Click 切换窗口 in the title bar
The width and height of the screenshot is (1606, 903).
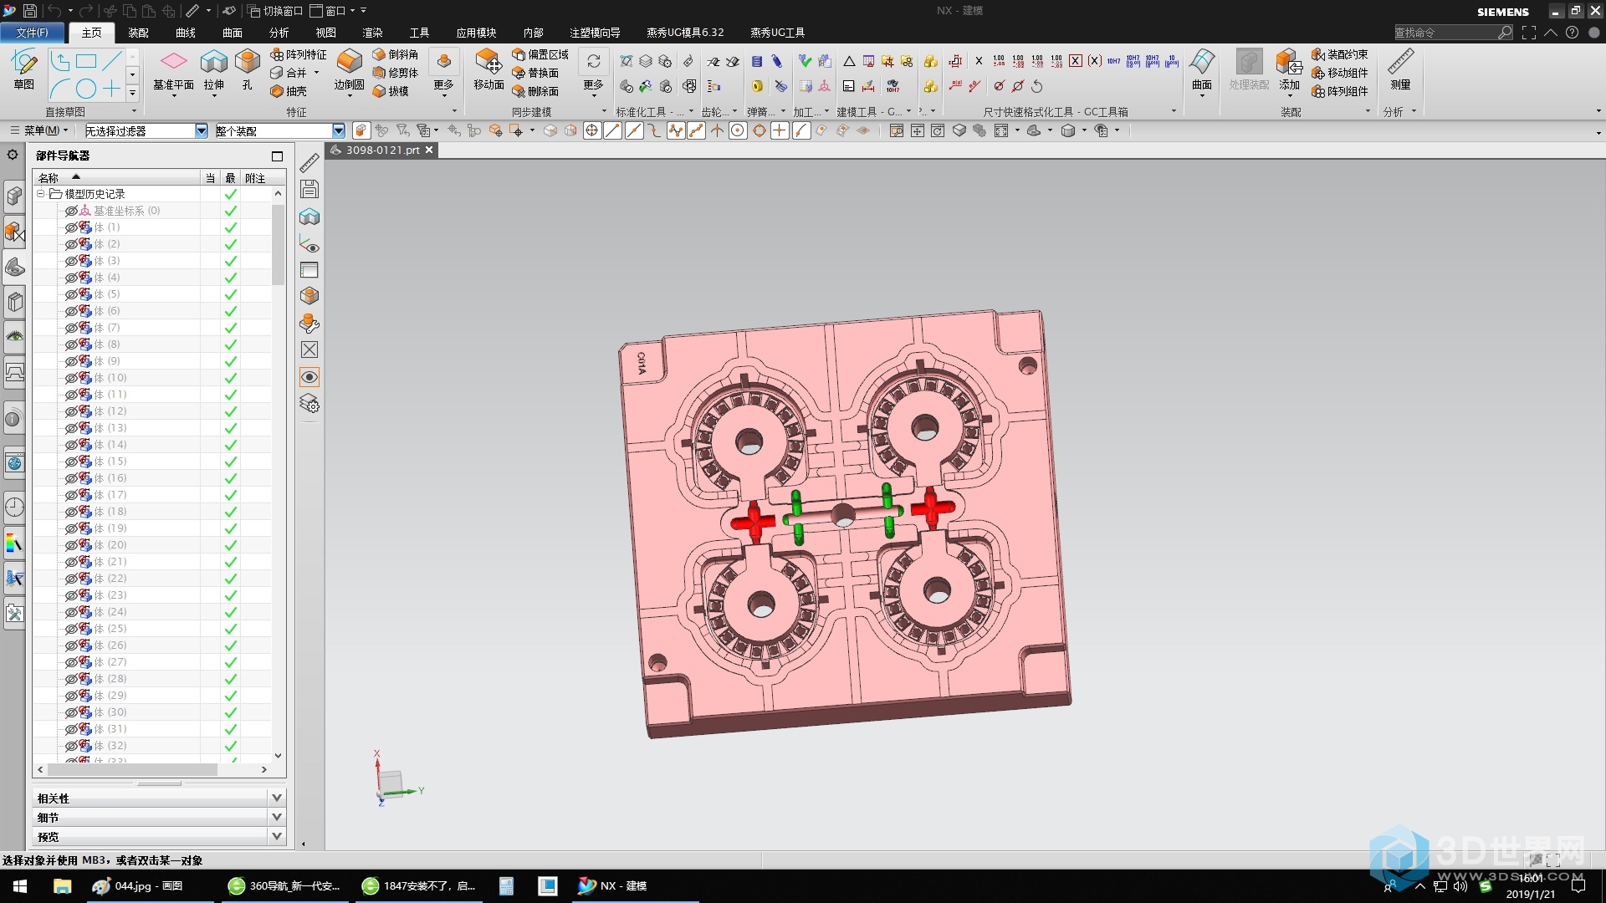[x=275, y=11]
